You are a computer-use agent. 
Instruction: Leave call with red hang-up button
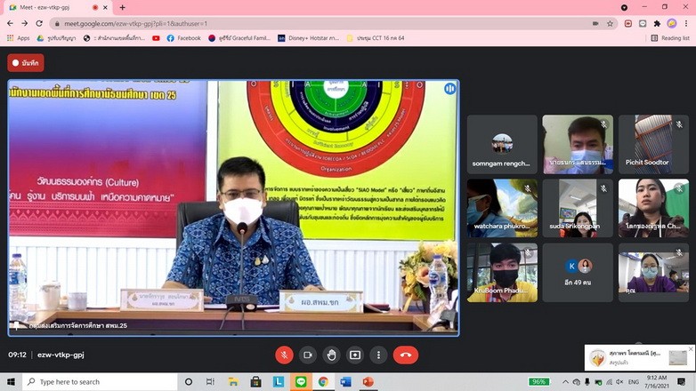point(406,355)
